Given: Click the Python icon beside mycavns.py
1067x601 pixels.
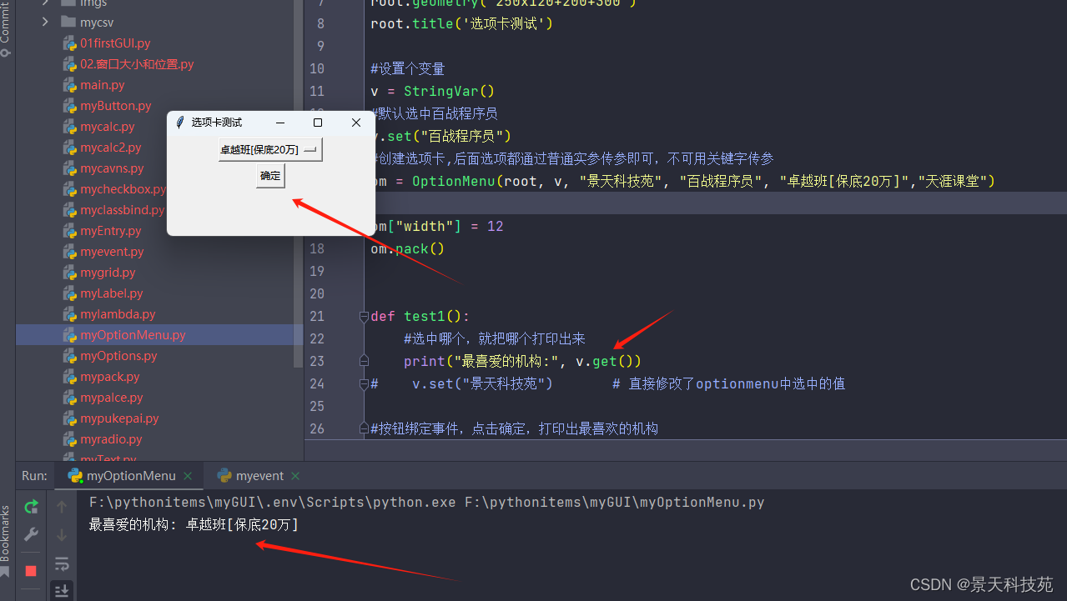Looking at the screenshot, I should tap(70, 168).
